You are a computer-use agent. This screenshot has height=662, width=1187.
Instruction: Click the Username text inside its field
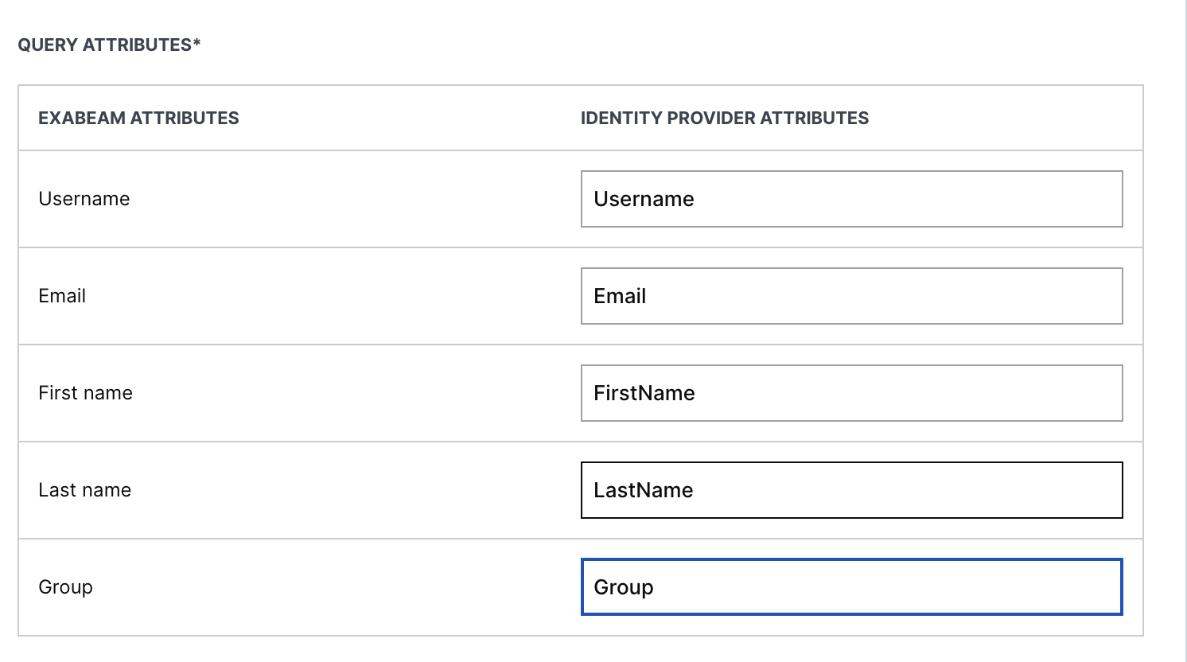tap(644, 199)
